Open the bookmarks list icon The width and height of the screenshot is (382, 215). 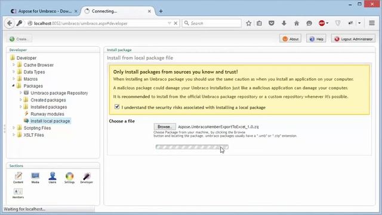259,23
